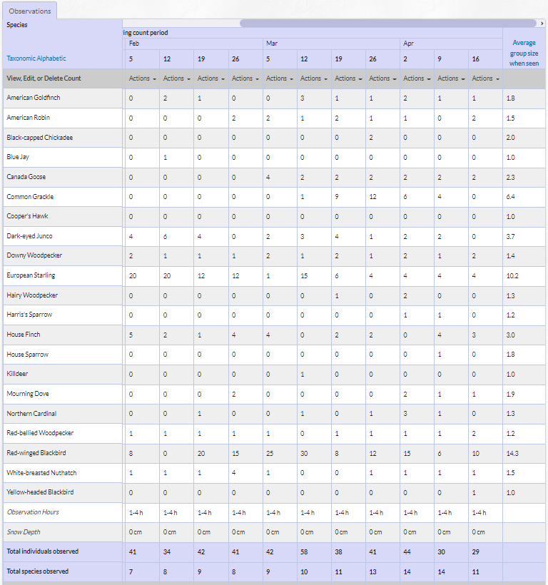Open Actions dropdown for Mar 12

[314, 78]
